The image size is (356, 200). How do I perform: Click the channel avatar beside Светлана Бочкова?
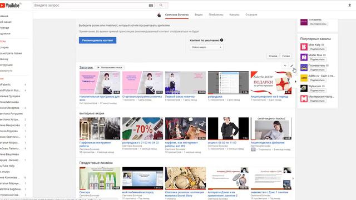coord(159,15)
